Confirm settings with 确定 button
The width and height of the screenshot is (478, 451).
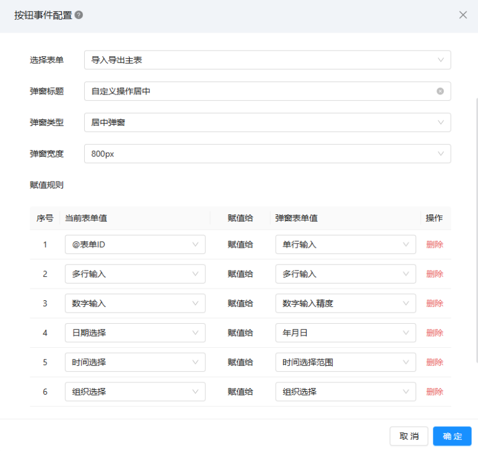(452, 436)
